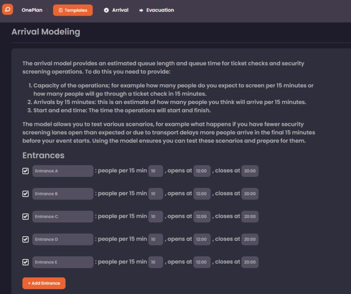351x294 pixels.
Task: Uncheck the Entrance E checkbox
Action: point(26,262)
